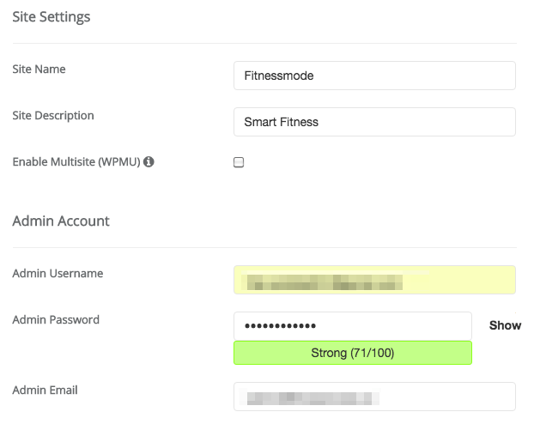This screenshot has width=534, height=424.
Task: Click the Admin Password label
Action: pyautogui.click(x=56, y=320)
